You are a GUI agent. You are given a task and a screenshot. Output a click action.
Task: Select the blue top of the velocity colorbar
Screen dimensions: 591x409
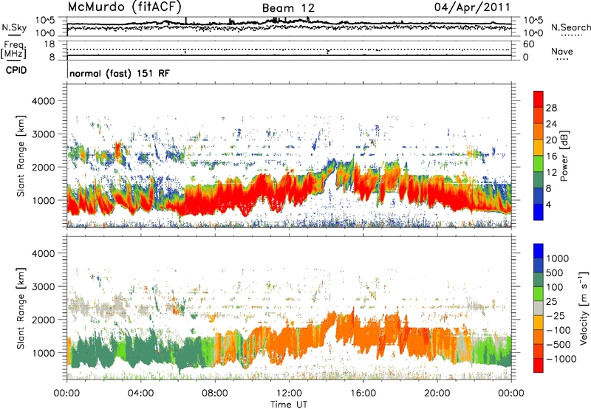coord(539,251)
